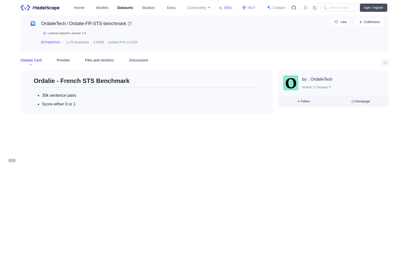Open the GitHub icon link
The image size is (409, 256).
[x=294, y=8]
